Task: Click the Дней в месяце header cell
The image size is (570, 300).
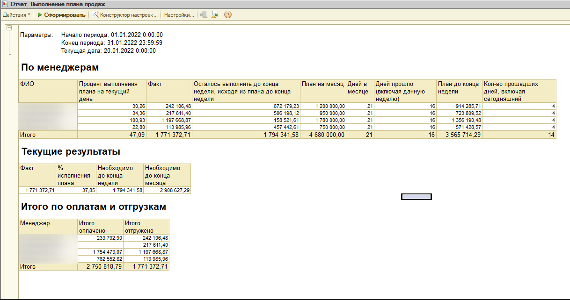Action: (359, 91)
